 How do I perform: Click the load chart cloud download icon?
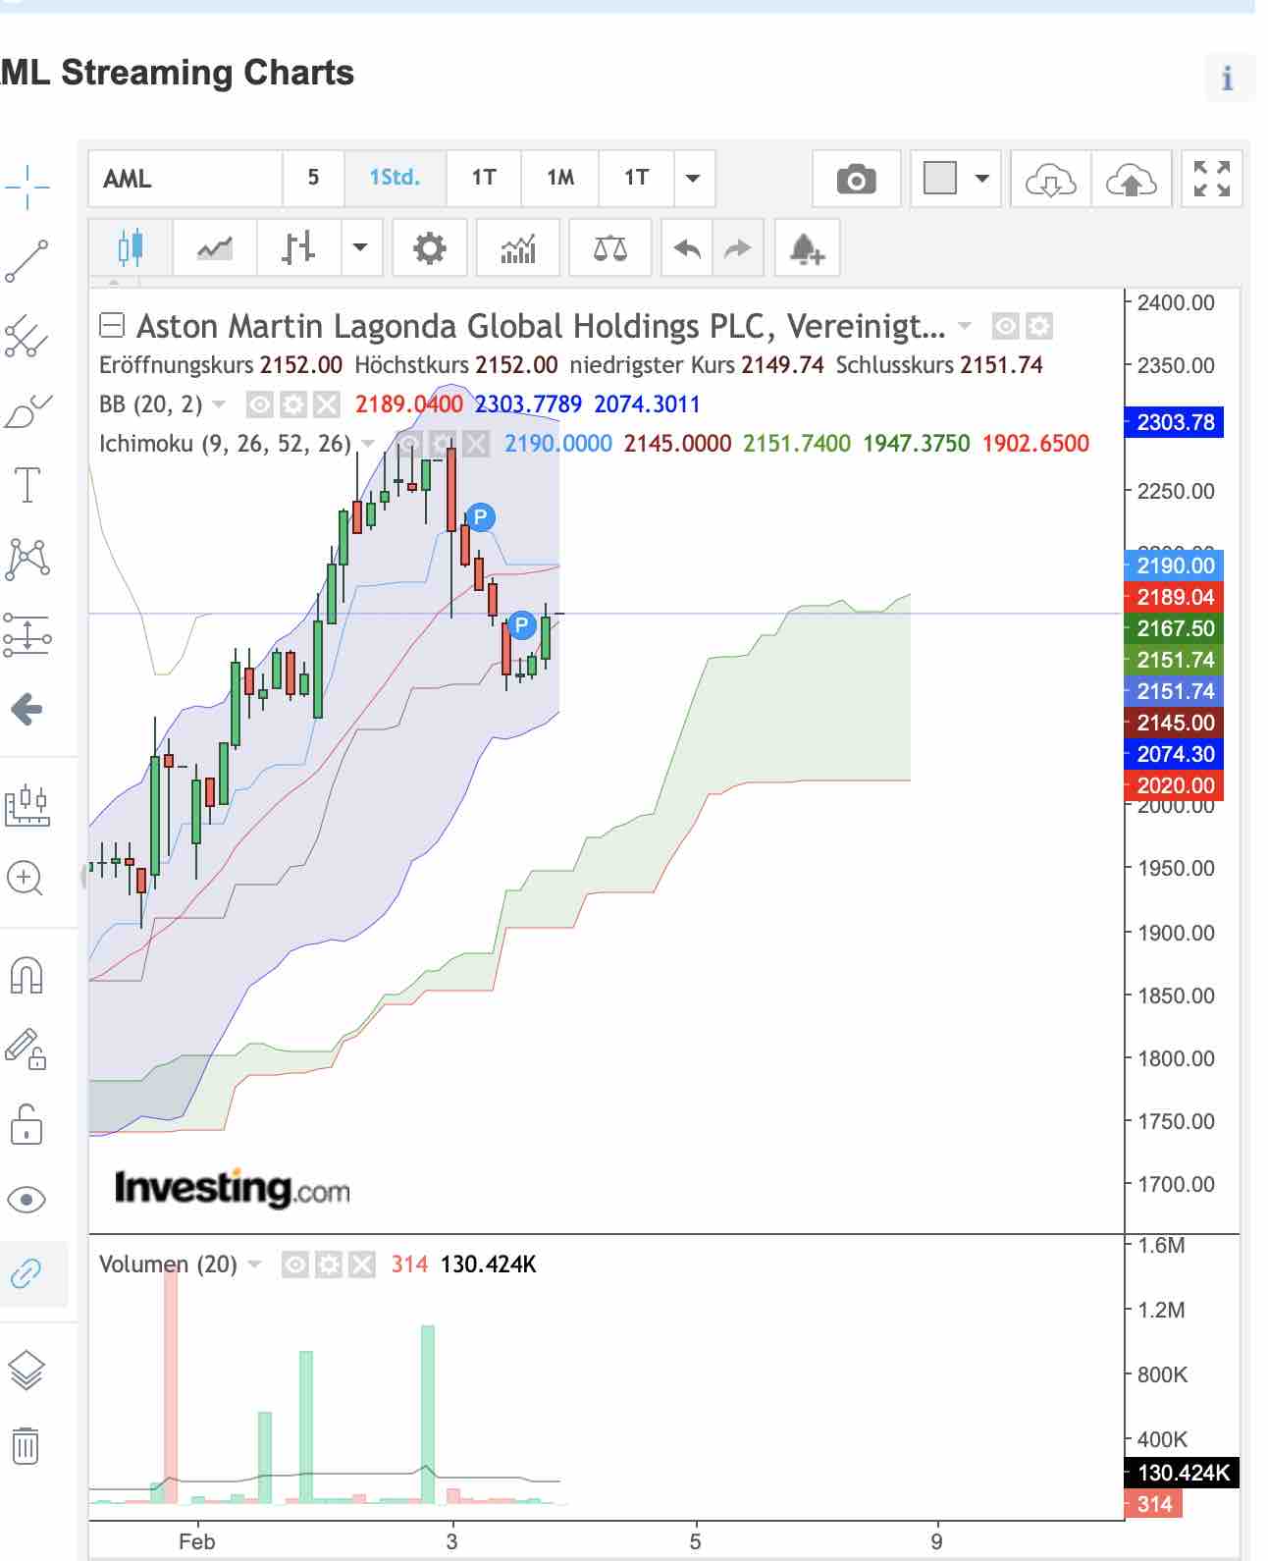[x=1050, y=179]
